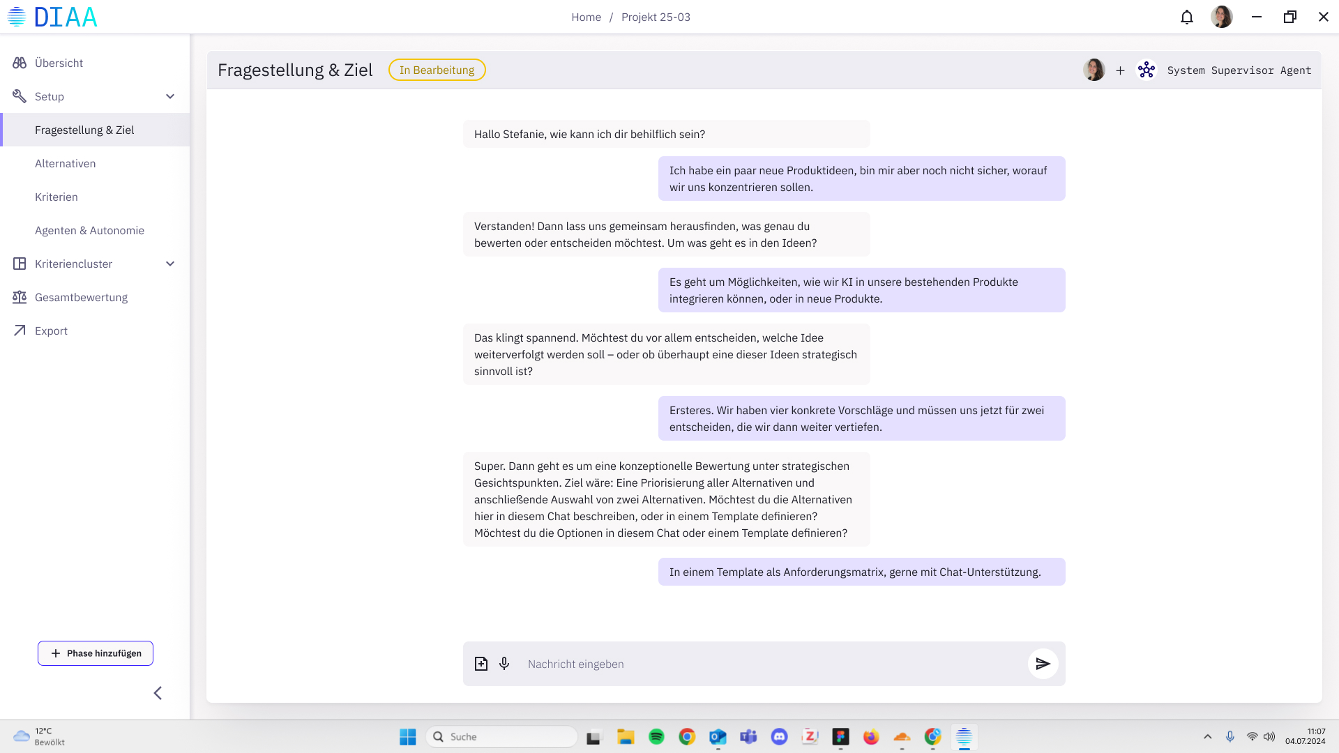Click the microphone voice input icon
This screenshot has height=753, width=1339.
point(504,664)
